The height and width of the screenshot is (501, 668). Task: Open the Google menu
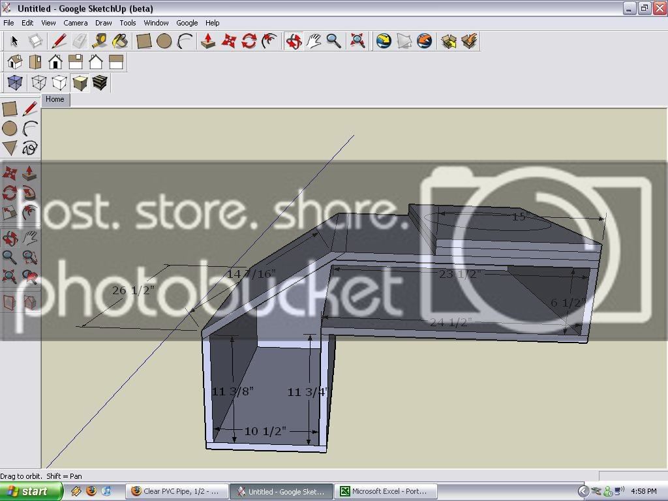pos(187,23)
